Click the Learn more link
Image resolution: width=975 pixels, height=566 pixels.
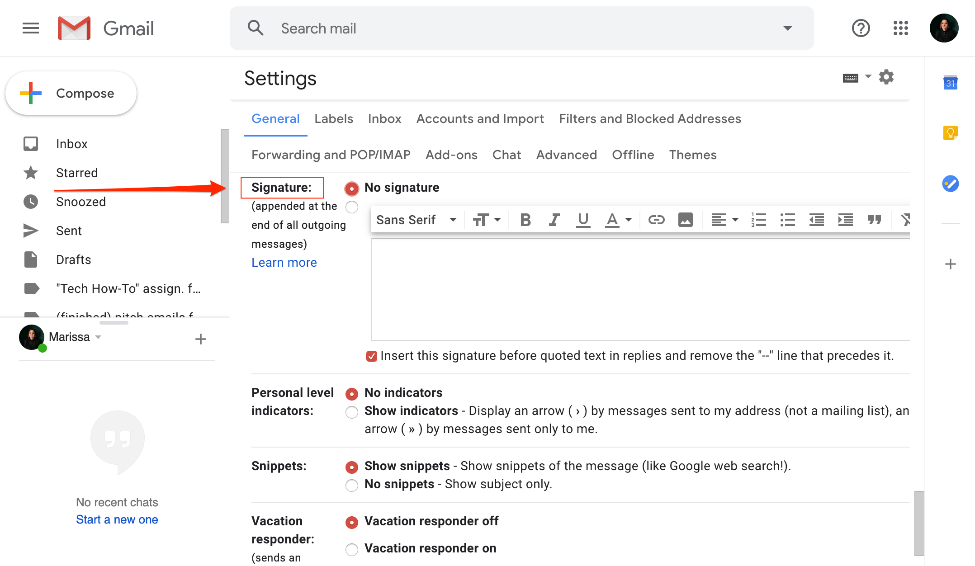(x=284, y=263)
